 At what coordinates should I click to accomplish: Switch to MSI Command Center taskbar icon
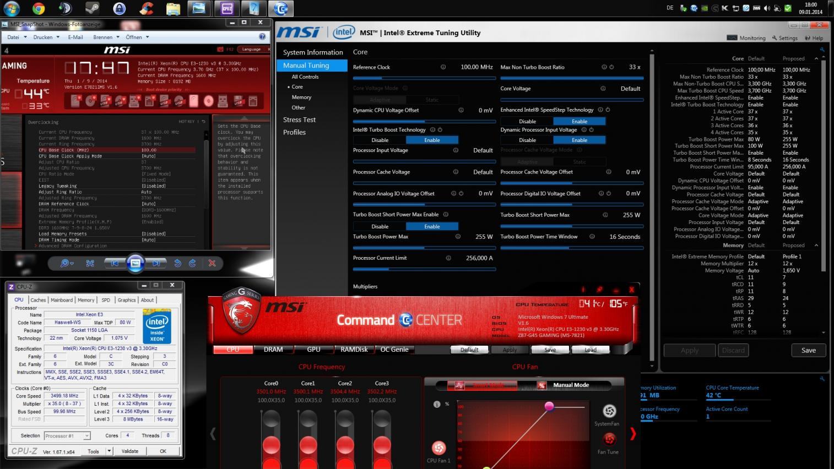(281, 8)
